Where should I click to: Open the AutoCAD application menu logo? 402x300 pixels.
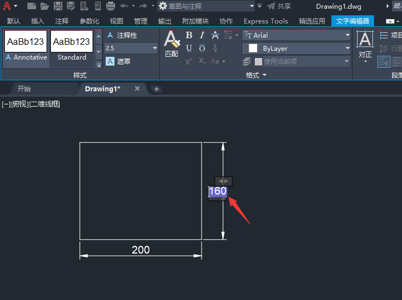7,5
